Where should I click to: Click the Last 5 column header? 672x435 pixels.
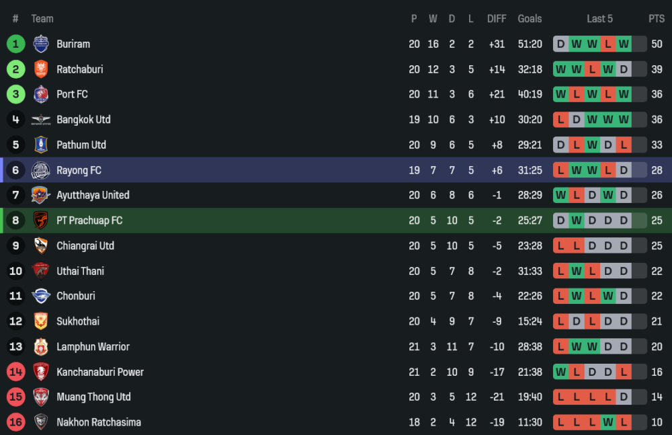pos(599,19)
